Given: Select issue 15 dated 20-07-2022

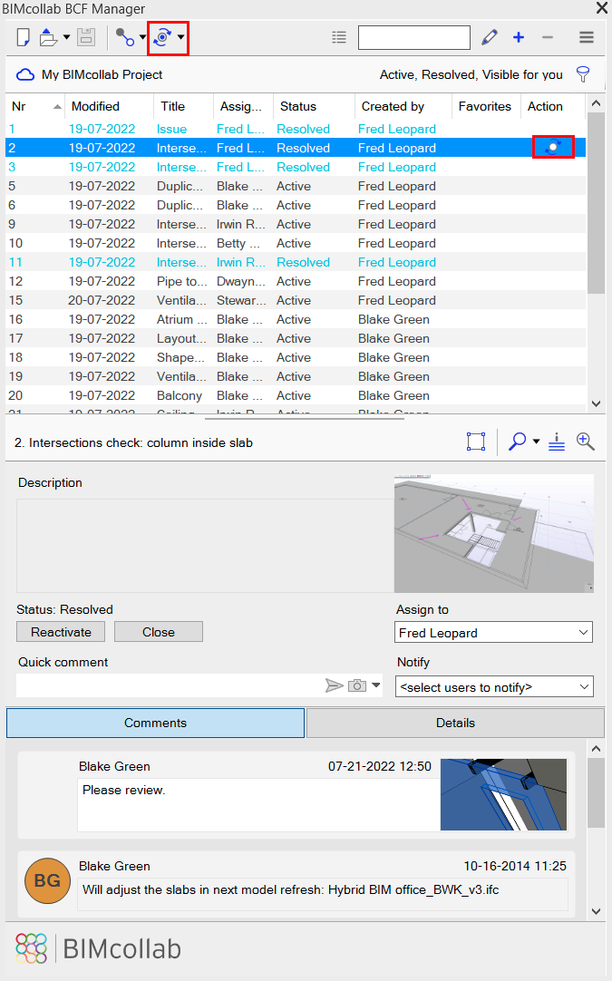Looking at the screenshot, I should click(x=296, y=300).
